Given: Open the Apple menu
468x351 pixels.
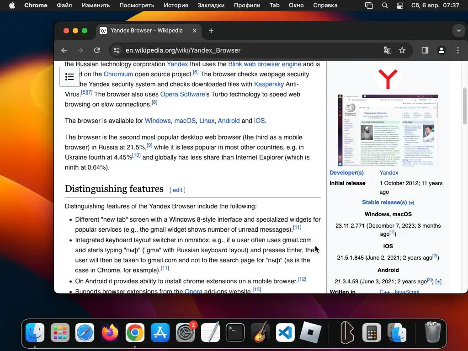Looking at the screenshot, I should [12, 5].
